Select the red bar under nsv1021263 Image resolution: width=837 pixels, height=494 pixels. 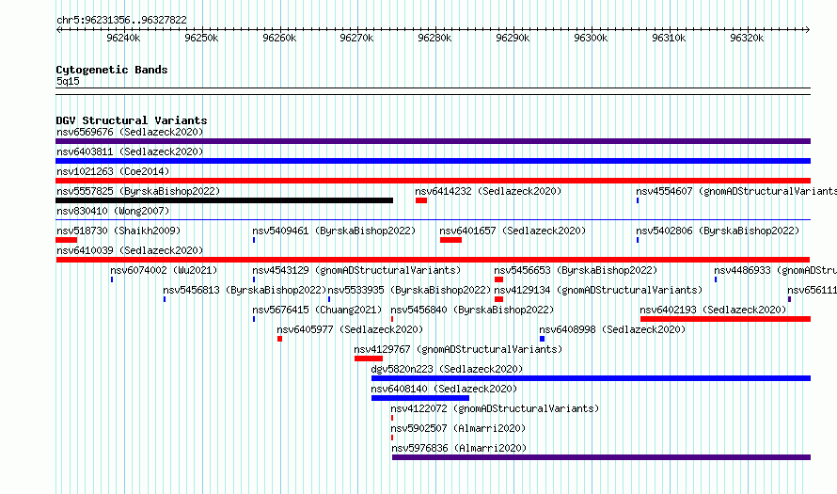coord(433,181)
